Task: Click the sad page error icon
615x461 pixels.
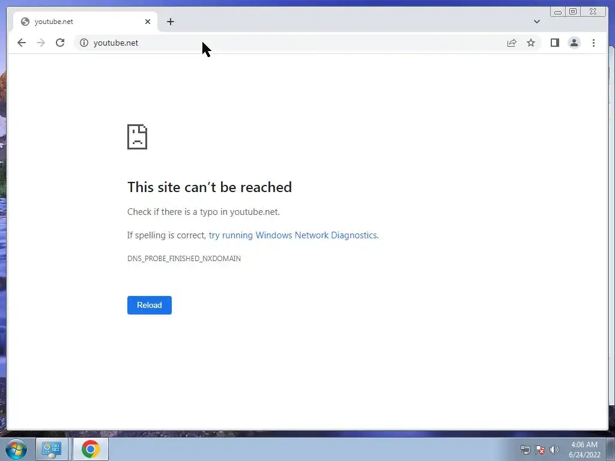Action: 138,137
